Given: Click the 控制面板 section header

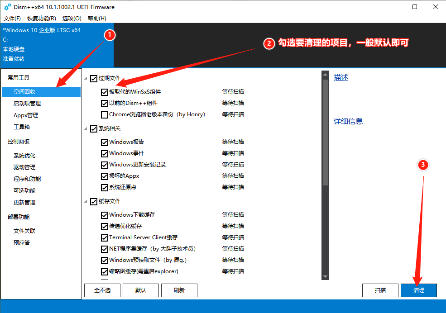Looking at the screenshot, I should pyautogui.click(x=19, y=142).
